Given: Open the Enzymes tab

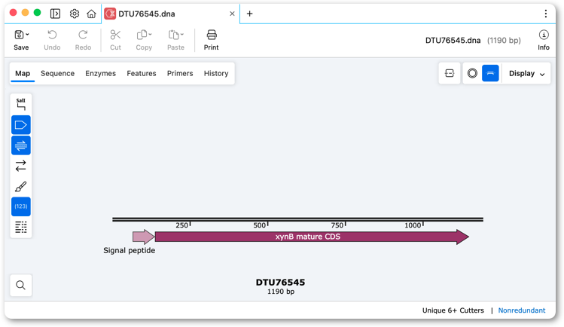Looking at the screenshot, I should (x=100, y=73).
